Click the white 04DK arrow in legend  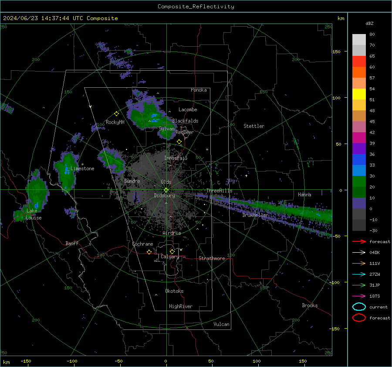[x=359, y=253]
